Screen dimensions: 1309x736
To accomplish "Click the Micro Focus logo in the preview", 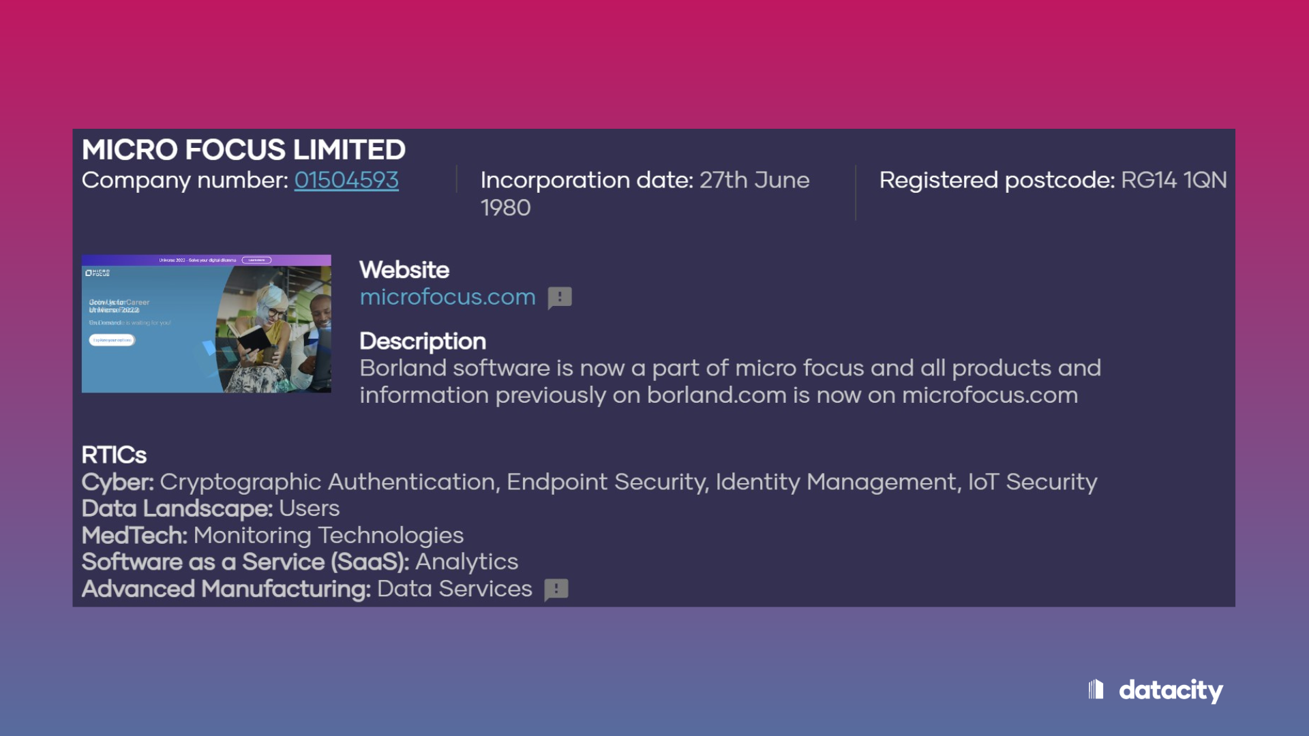I will [97, 273].
